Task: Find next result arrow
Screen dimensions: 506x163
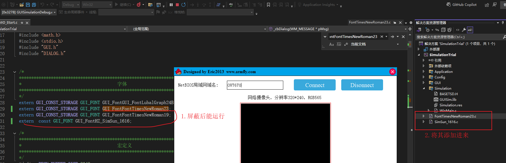Action: 392,37
